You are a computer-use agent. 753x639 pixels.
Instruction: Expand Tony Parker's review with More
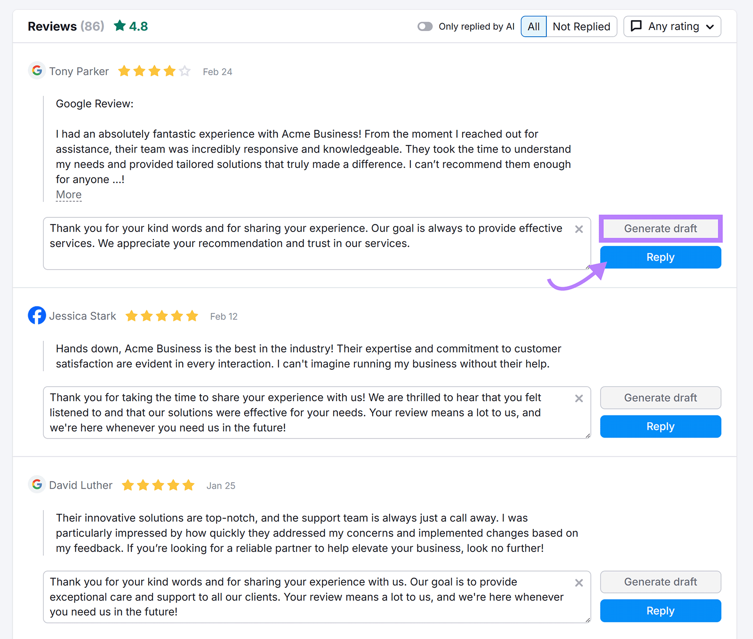69,194
